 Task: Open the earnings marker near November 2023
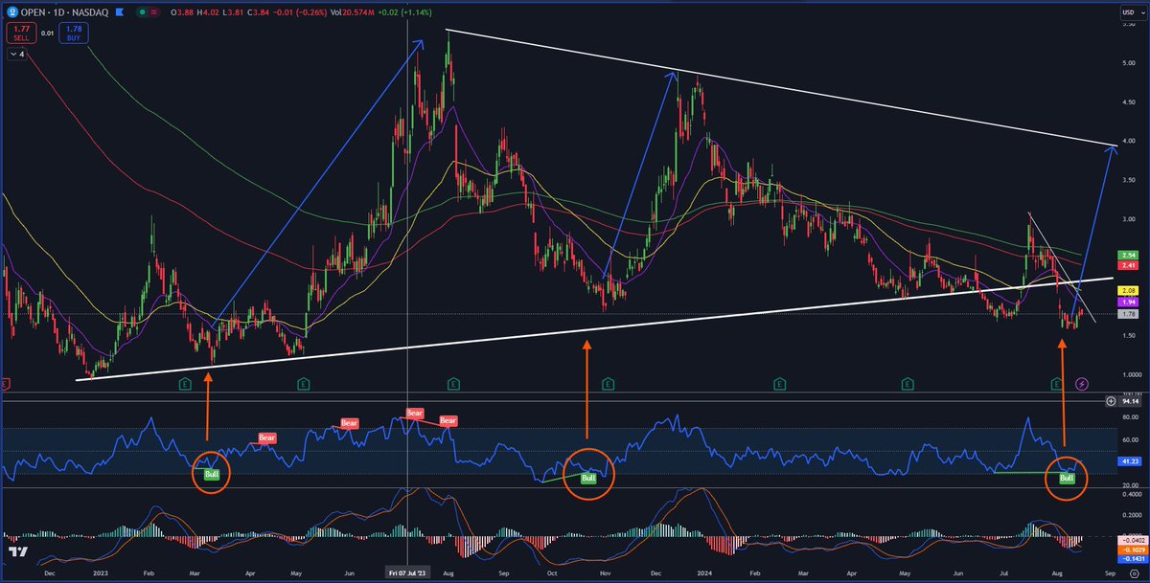tap(608, 384)
